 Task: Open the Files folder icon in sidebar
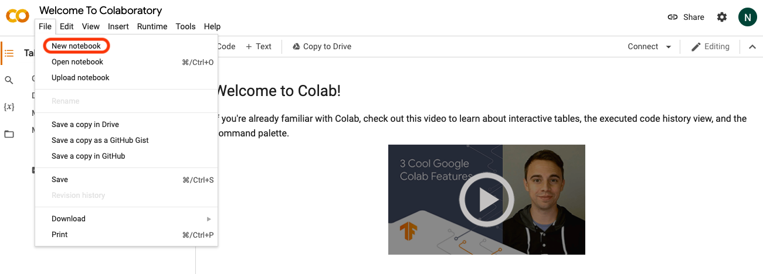[9, 134]
